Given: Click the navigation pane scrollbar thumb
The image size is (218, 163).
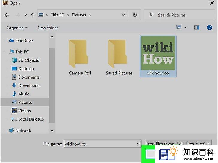Looking at the screenshot, I should pyautogui.click(x=52, y=86).
